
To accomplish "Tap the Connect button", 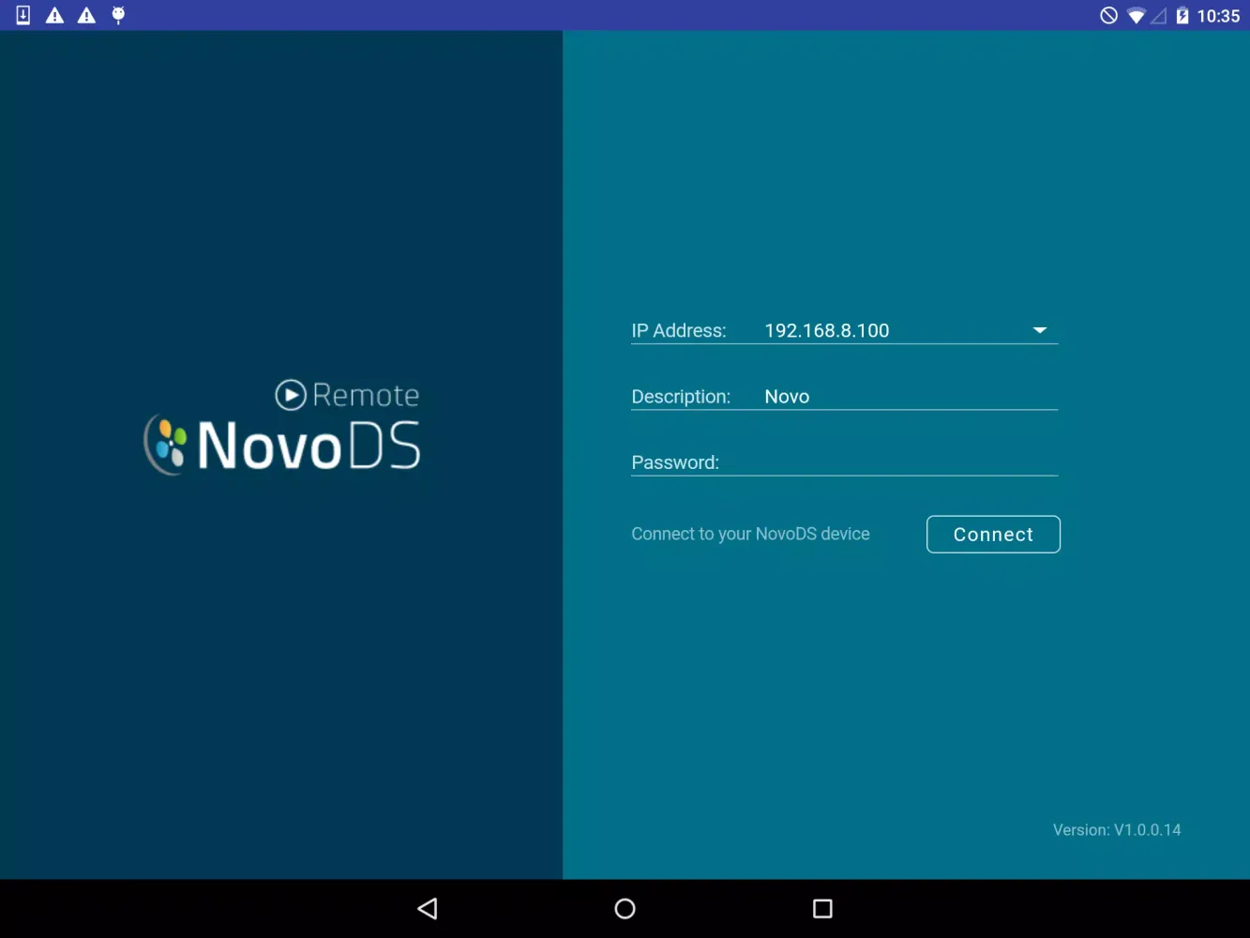I will tap(993, 534).
